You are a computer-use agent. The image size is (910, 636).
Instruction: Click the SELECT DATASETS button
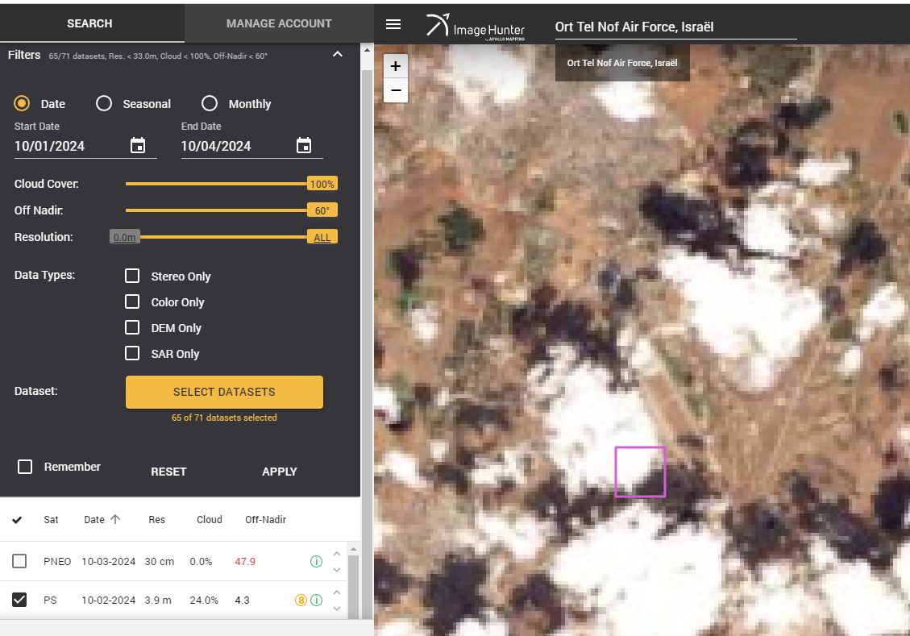225,392
